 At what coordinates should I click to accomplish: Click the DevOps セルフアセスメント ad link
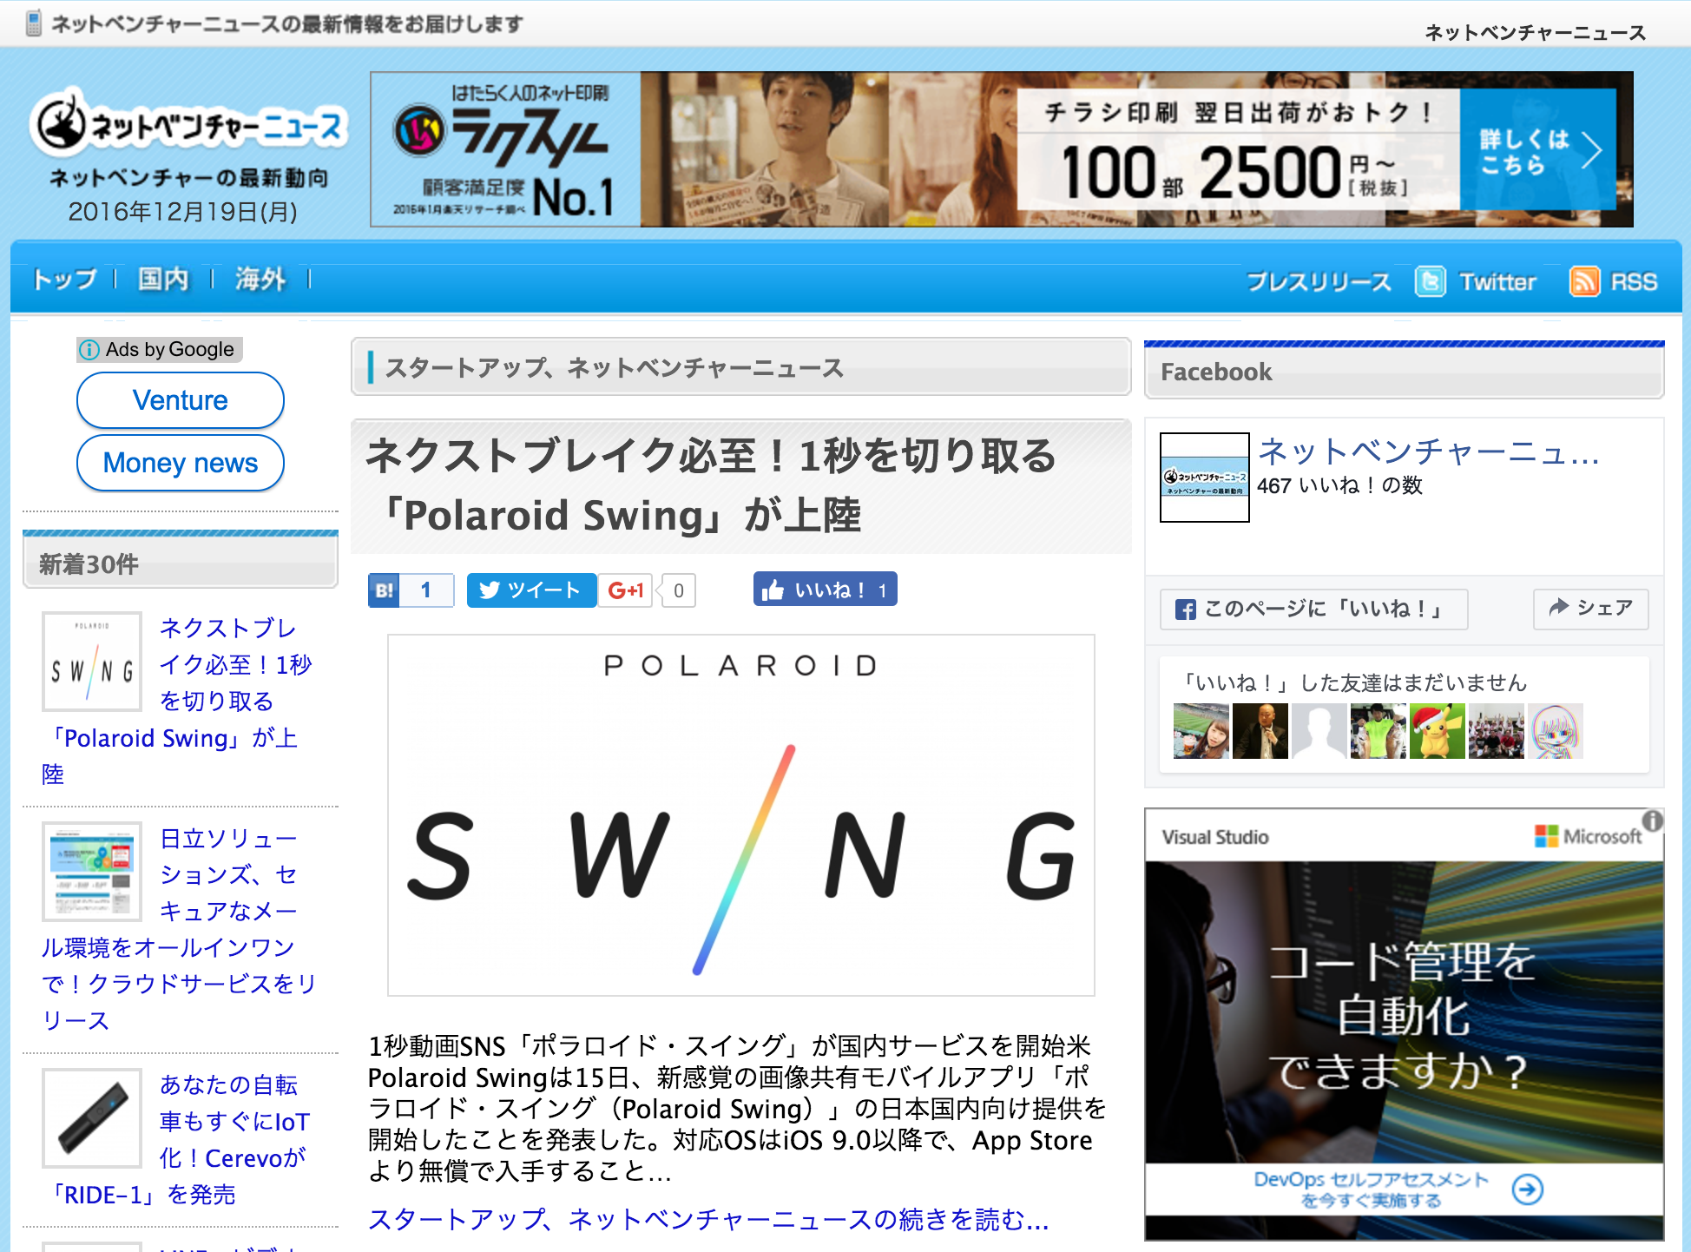(1371, 1189)
